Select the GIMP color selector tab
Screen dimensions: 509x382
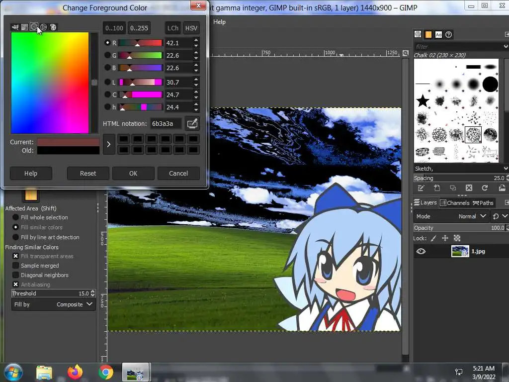15,27
